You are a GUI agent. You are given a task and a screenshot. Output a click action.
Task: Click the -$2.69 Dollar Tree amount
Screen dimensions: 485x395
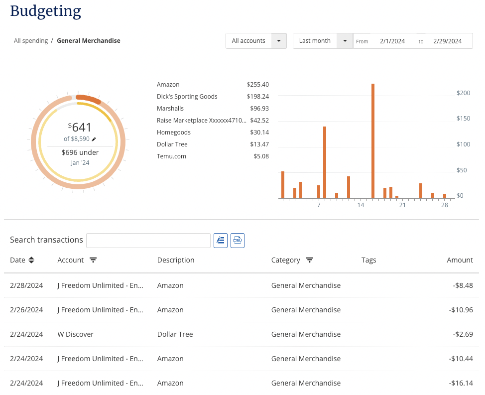coord(463,334)
